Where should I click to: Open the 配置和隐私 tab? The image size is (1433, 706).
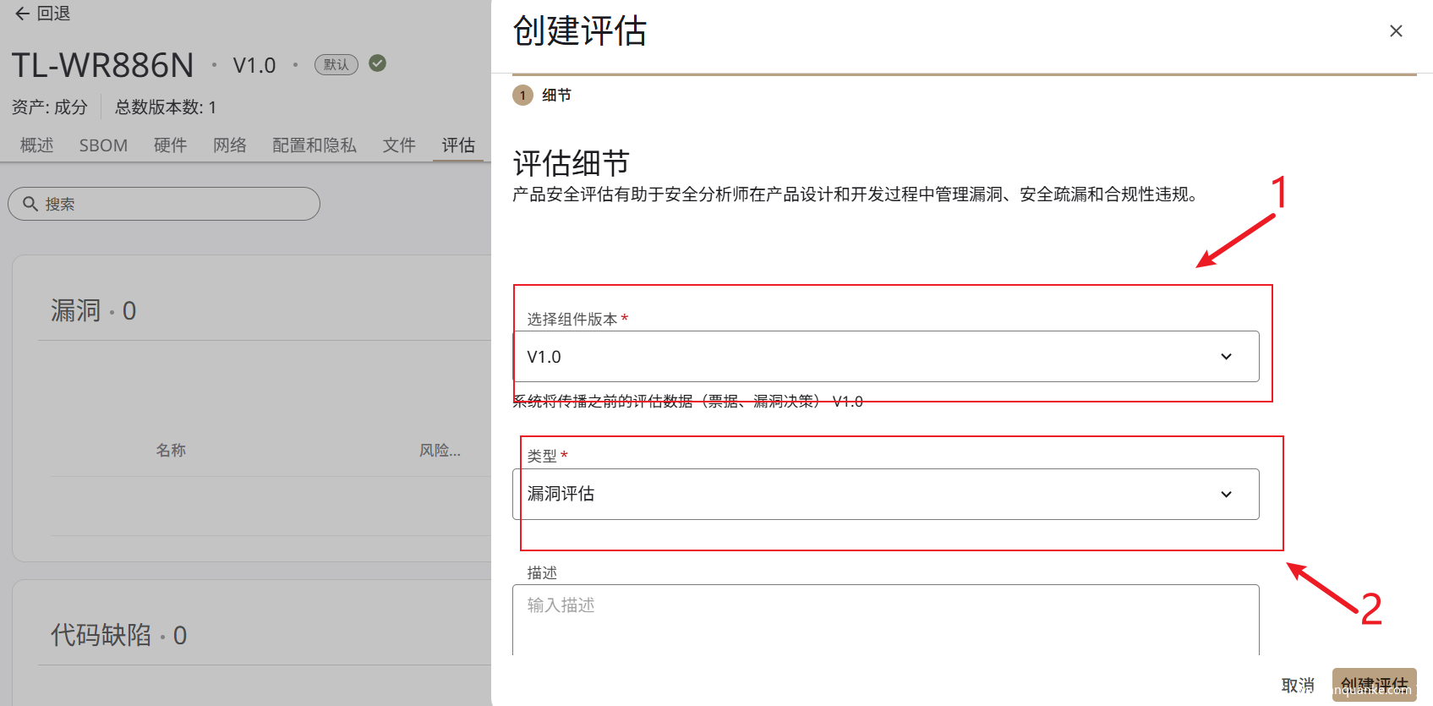314,145
